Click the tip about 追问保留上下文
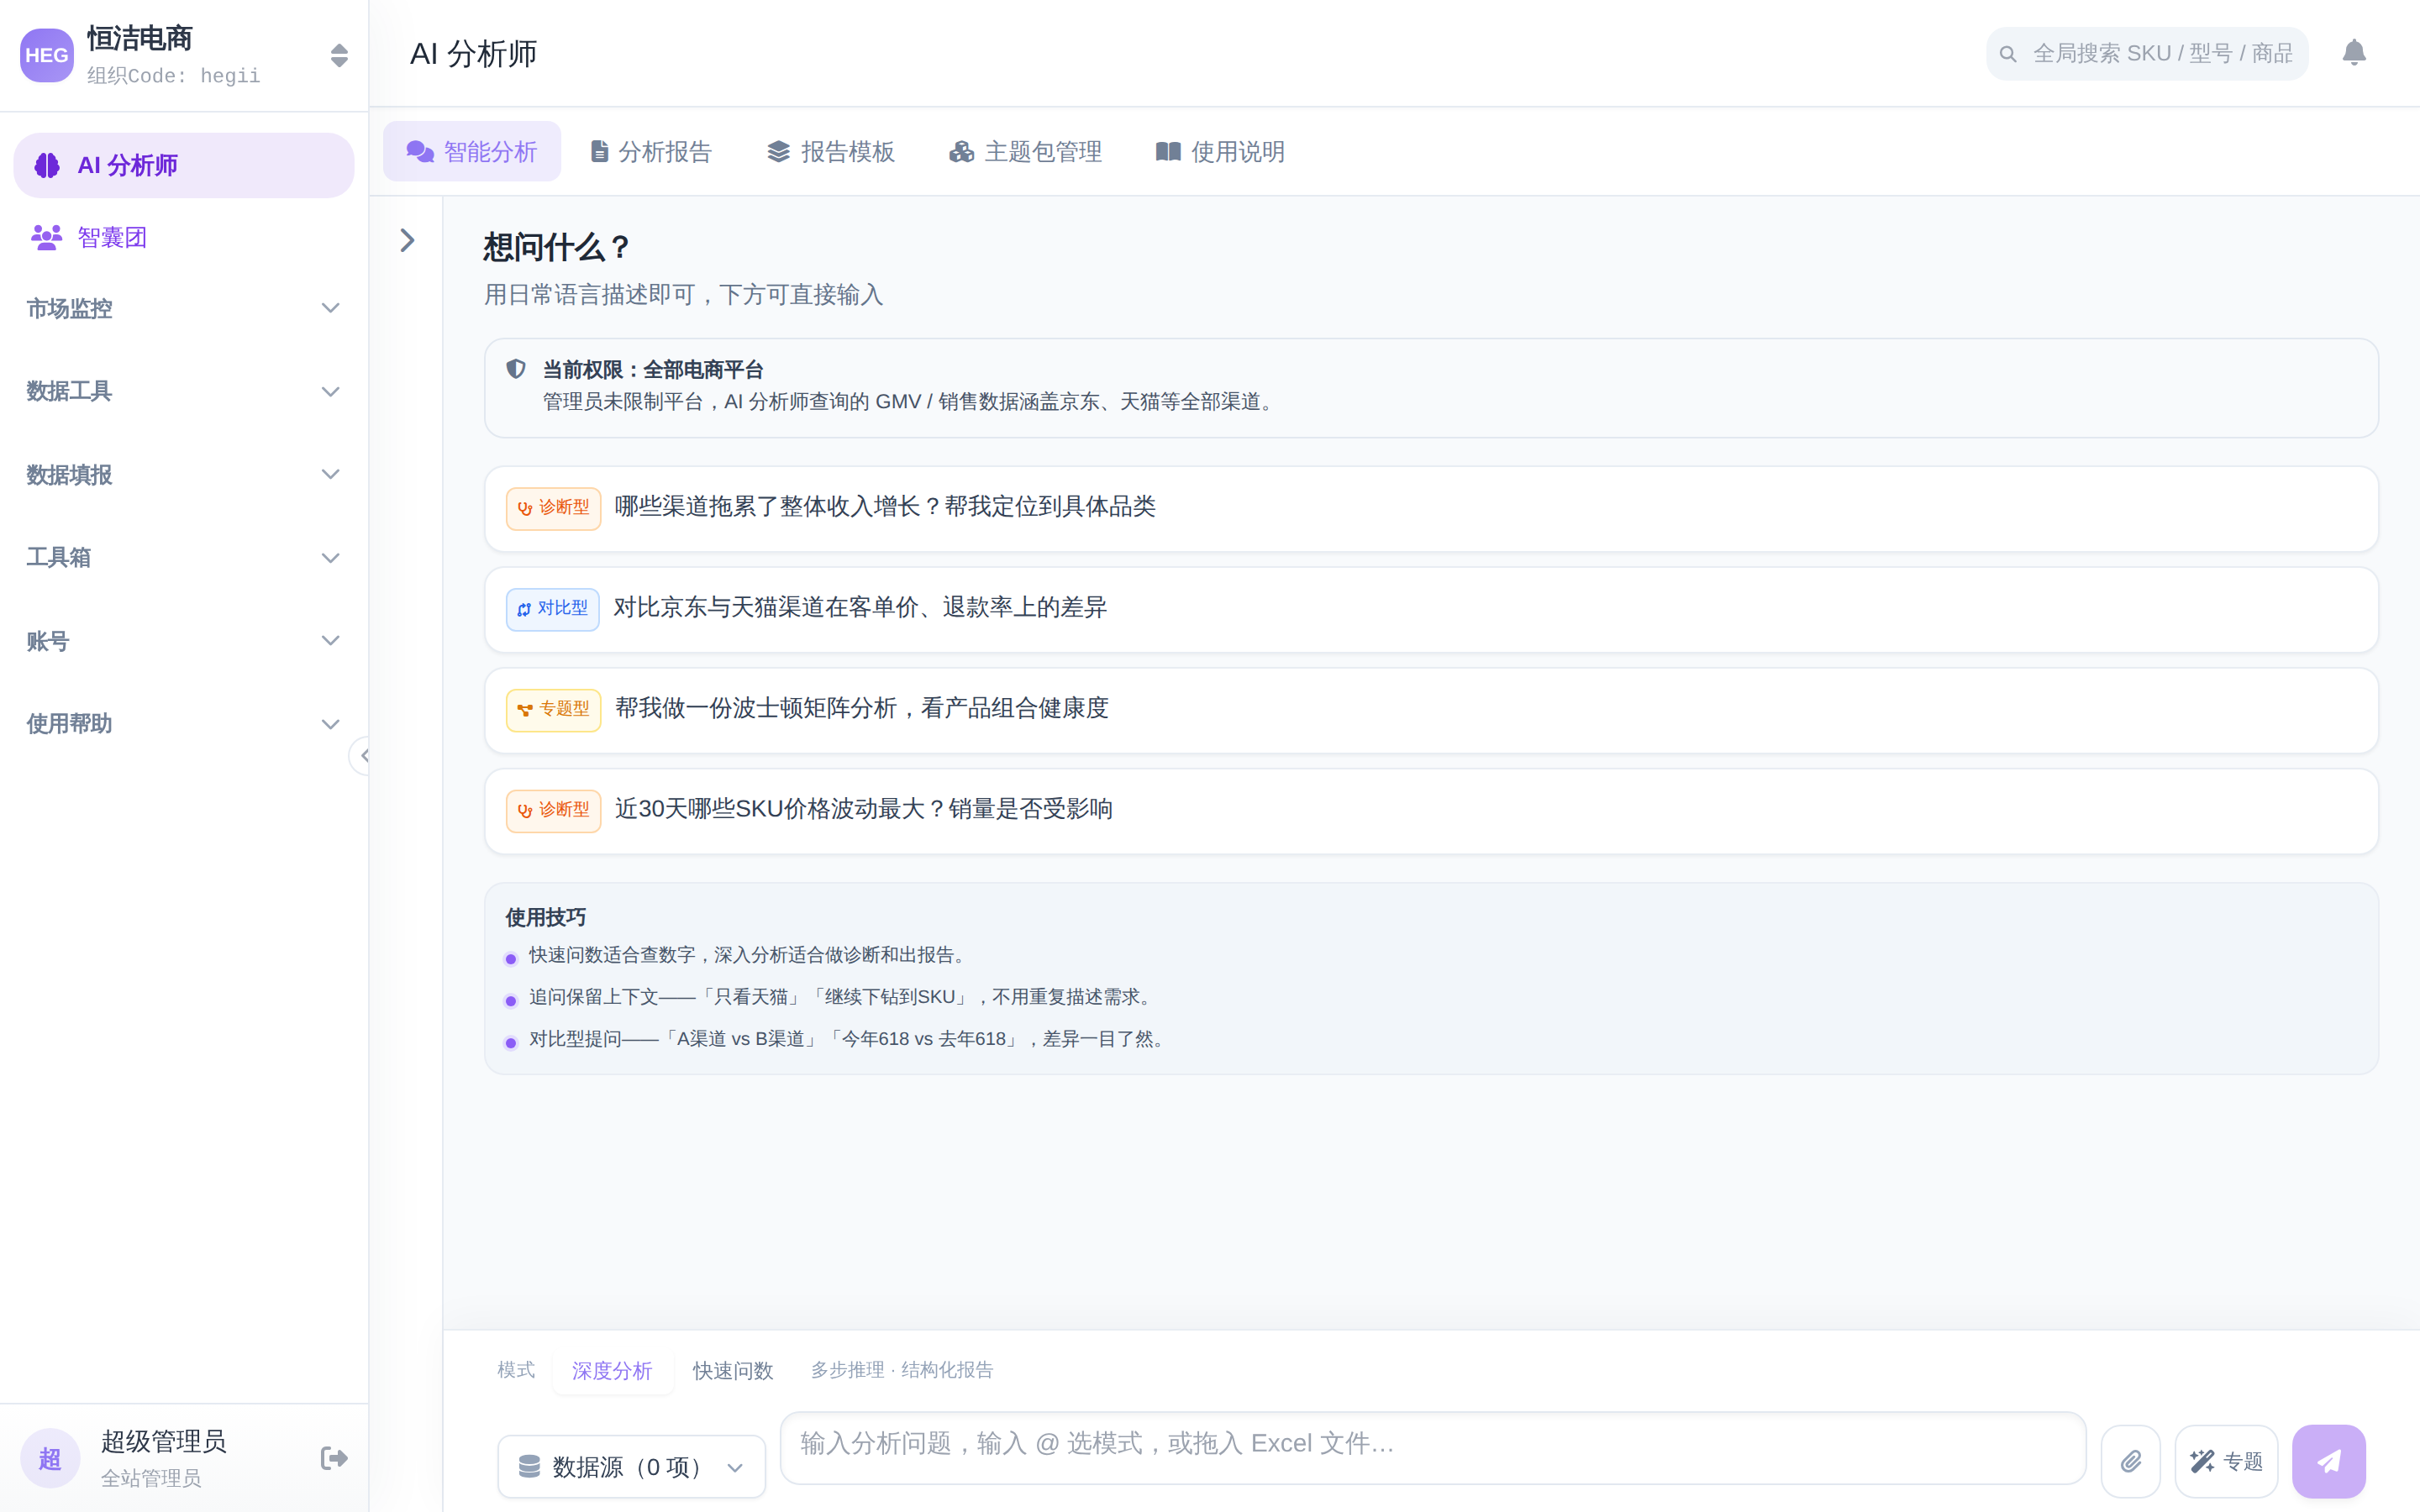Image resolution: width=2420 pixels, height=1512 pixels. 842,997
